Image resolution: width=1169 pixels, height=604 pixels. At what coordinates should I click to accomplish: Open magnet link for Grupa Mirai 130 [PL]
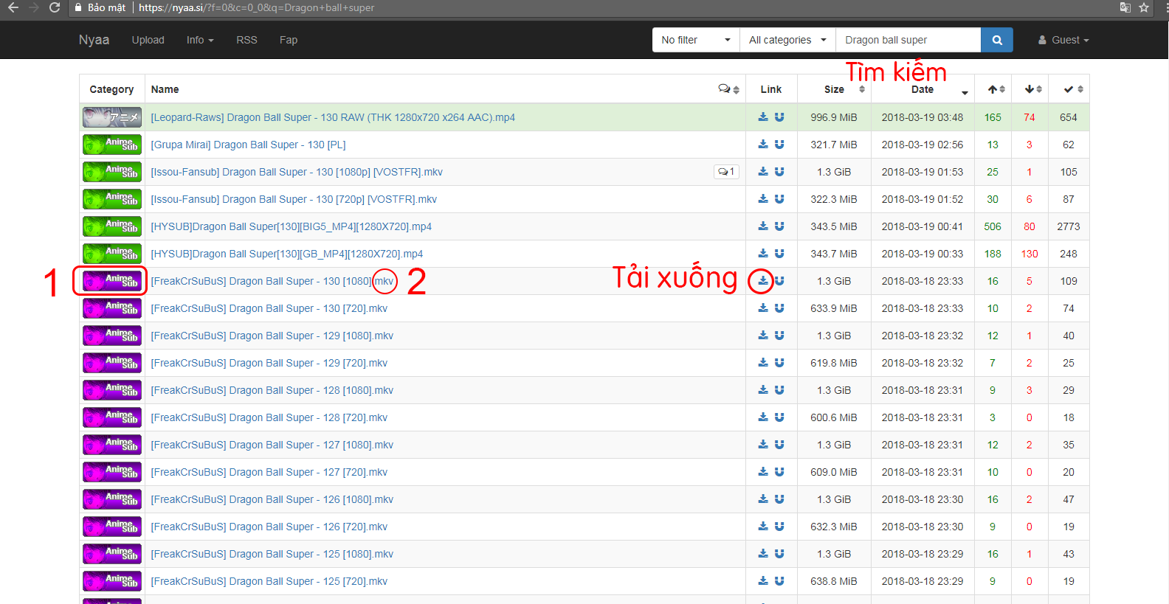click(779, 145)
